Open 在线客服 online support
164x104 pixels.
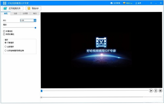coord(115,3)
